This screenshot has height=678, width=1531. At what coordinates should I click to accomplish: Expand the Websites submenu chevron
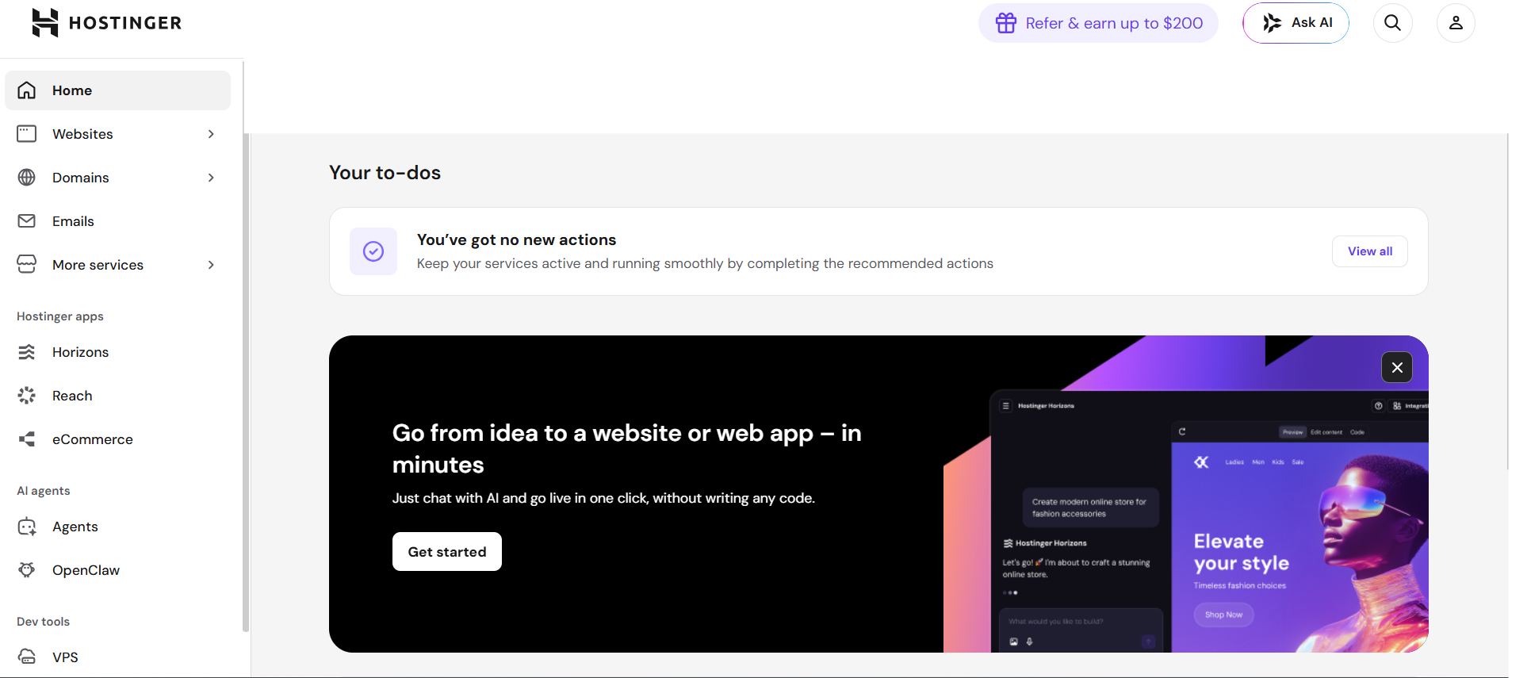pyautogui.click(x=211, y=134)
